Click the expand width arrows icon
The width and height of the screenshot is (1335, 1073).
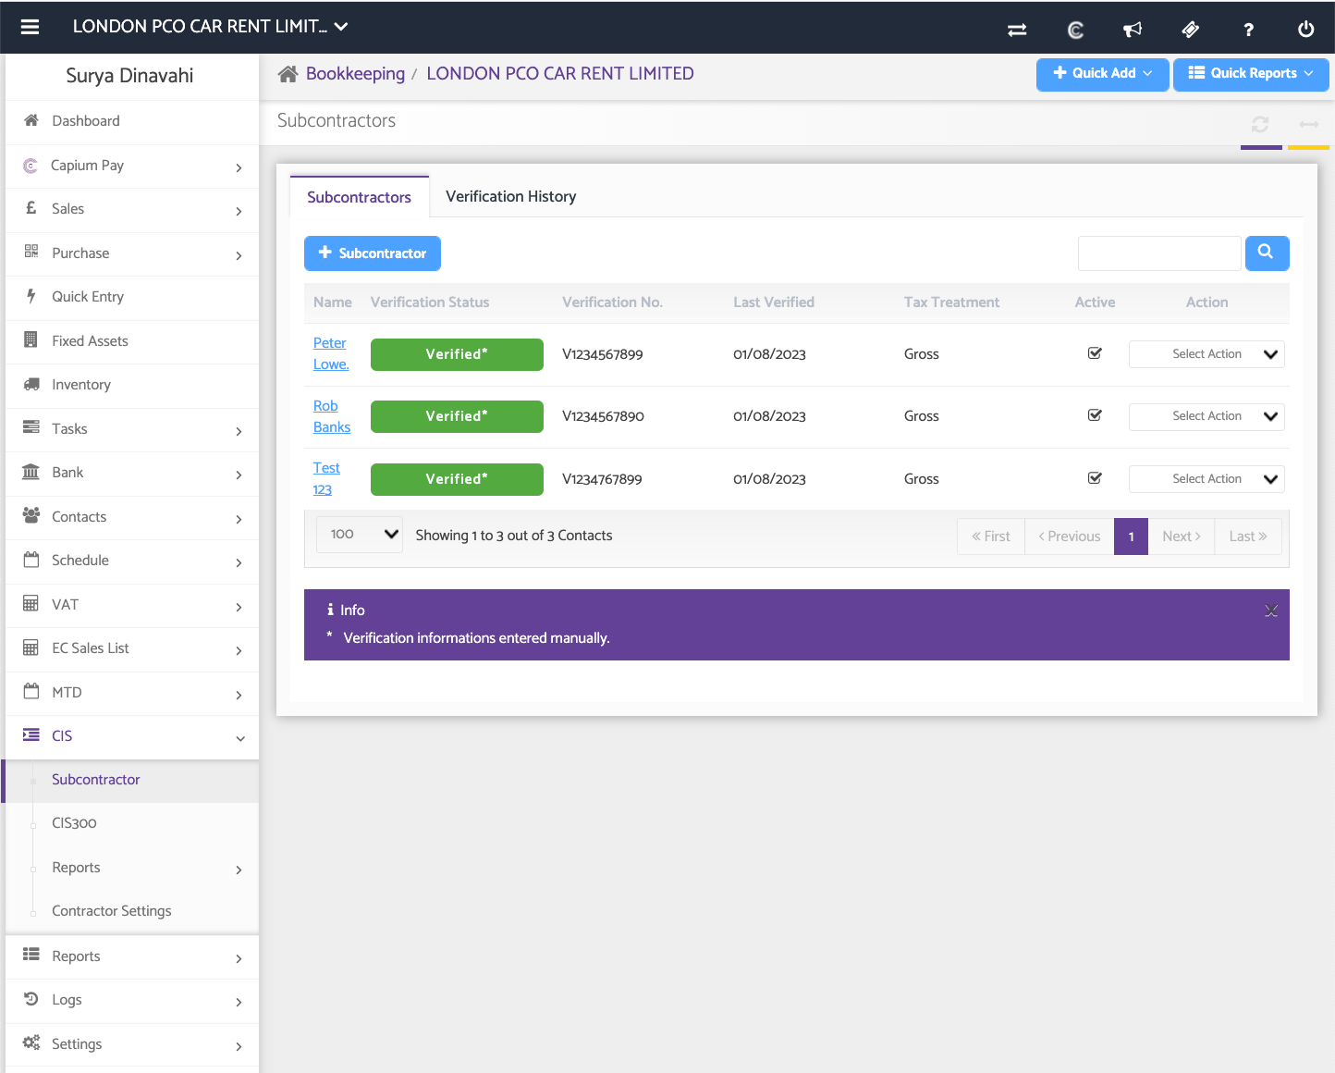coord(1309,124)
